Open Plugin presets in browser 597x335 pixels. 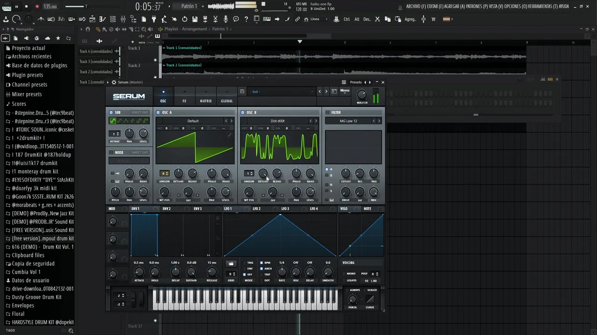pyautogui.click(x=28, y=75)
